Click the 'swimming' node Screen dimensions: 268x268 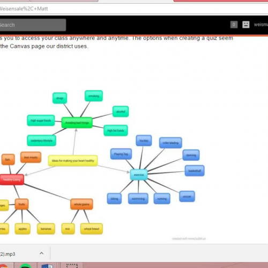coord(138,198)
